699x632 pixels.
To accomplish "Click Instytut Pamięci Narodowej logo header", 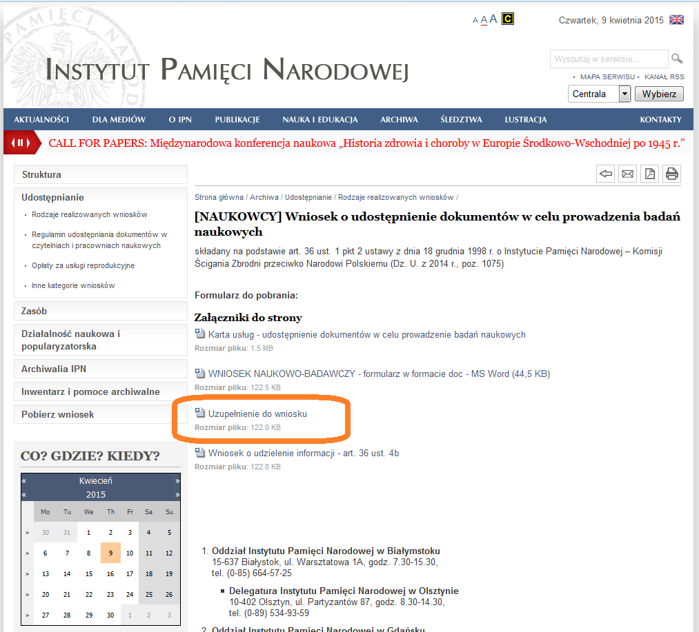I will click(x=226, y=70).
